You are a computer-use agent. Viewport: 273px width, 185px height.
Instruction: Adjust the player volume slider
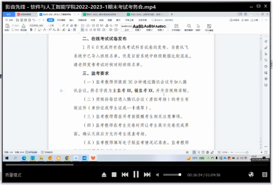click(x=172, y=175)
